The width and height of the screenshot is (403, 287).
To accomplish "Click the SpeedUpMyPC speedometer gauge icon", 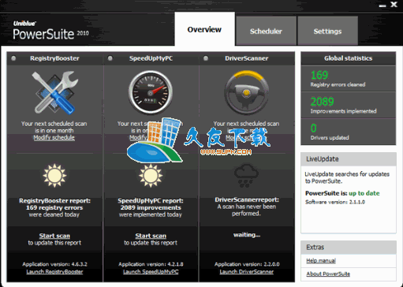I will click(151, 92).
